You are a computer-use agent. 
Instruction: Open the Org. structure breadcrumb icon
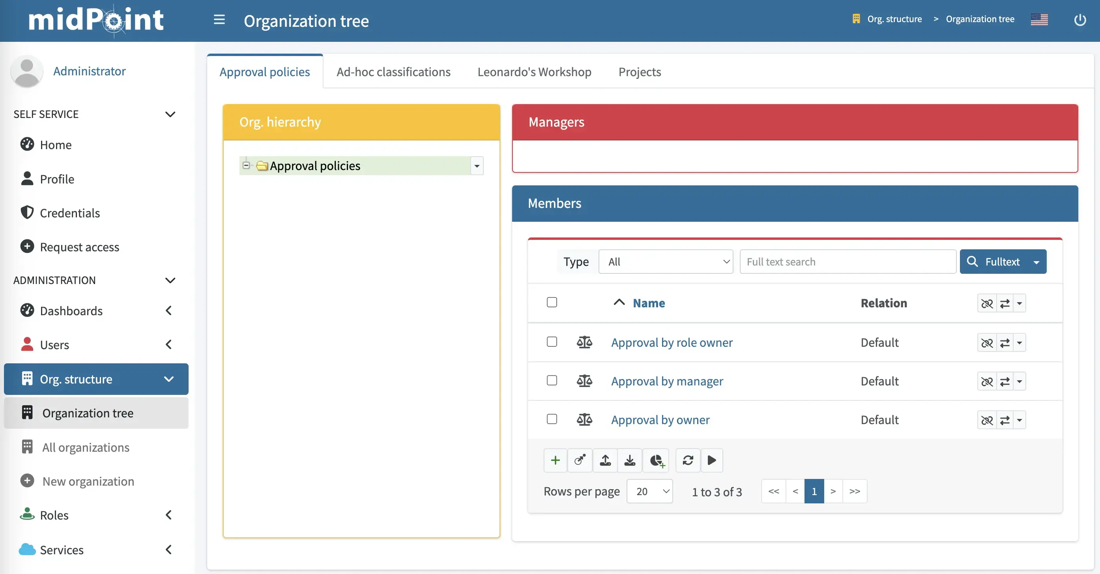click(857, 19)
